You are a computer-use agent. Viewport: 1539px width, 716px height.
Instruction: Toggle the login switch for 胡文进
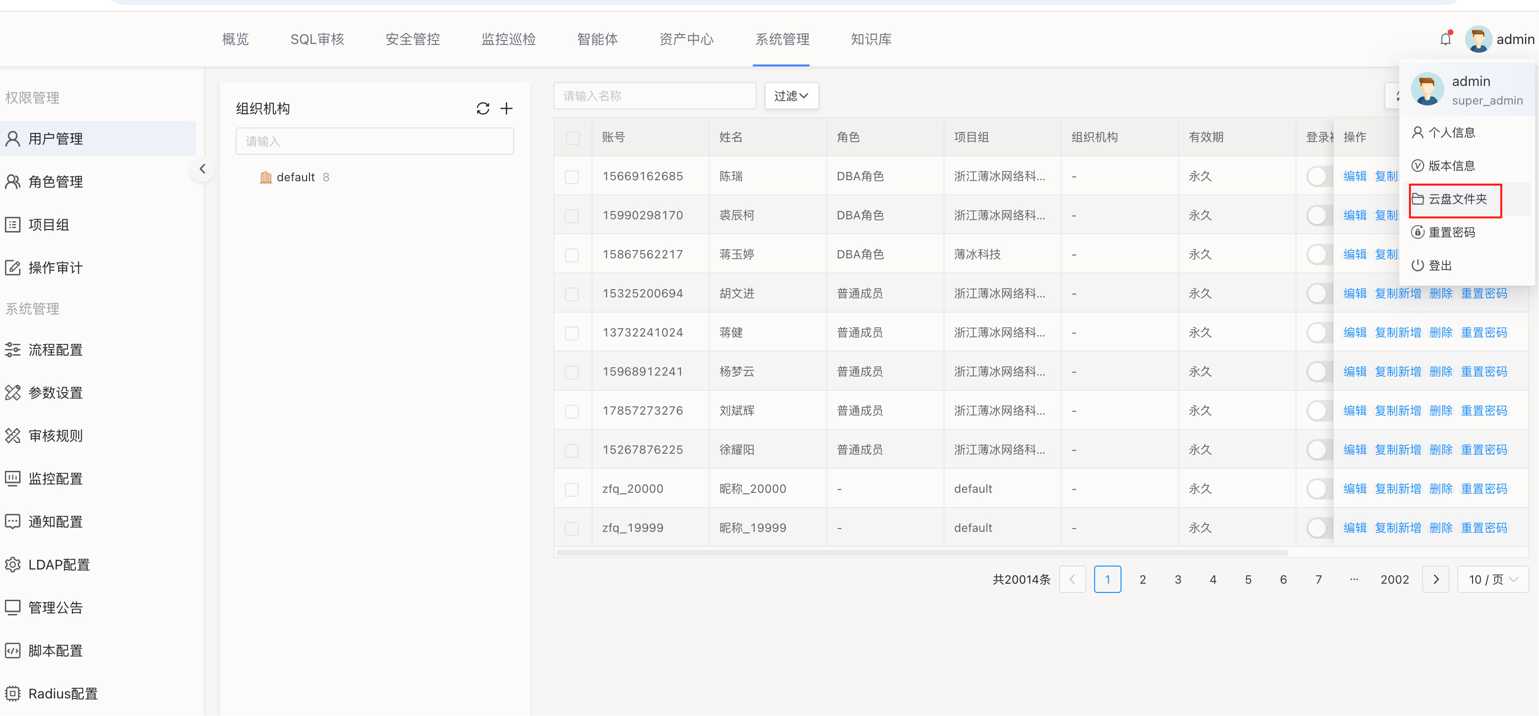coord(1319,294)
